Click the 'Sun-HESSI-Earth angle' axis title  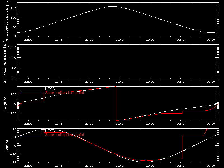8,20
